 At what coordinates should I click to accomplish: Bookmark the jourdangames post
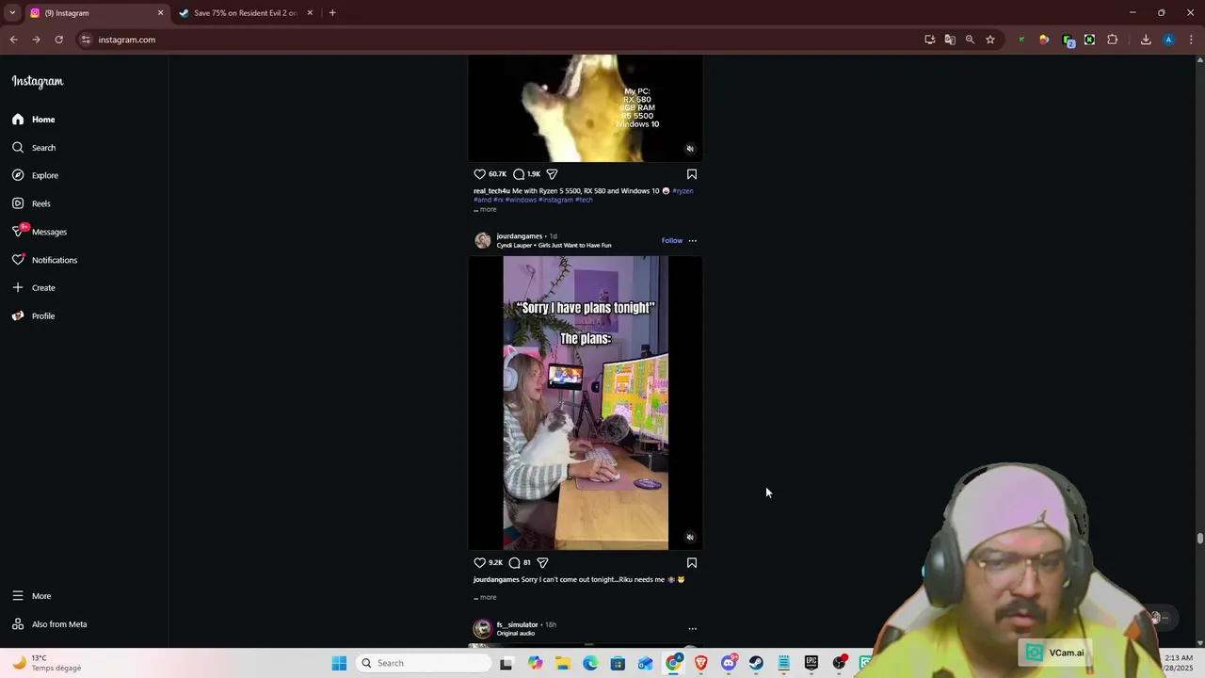692,562
